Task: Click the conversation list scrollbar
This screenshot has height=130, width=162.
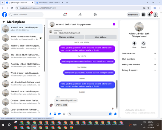Action: click(44, 49)
